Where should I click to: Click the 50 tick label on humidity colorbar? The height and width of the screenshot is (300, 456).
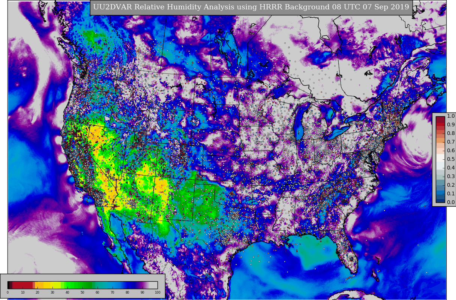(x=82, y=292)
